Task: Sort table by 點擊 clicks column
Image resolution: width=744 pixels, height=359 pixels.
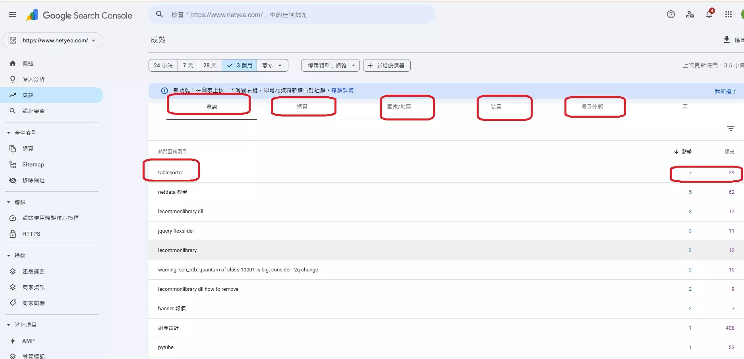Action: (687, 151)
